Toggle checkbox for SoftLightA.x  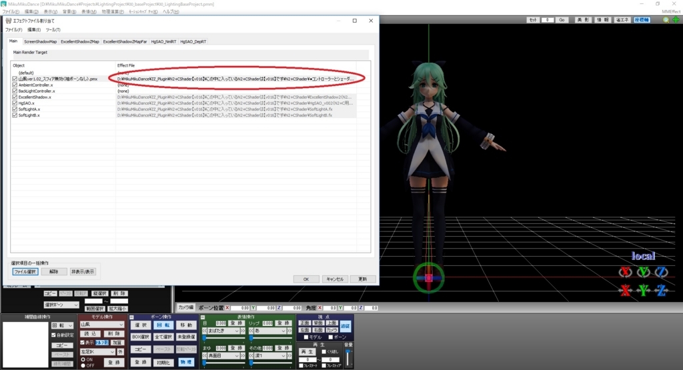point(15,109)
